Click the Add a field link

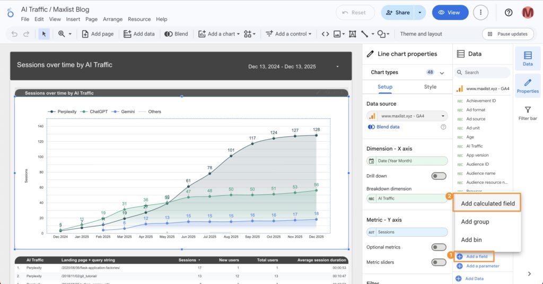477,256
